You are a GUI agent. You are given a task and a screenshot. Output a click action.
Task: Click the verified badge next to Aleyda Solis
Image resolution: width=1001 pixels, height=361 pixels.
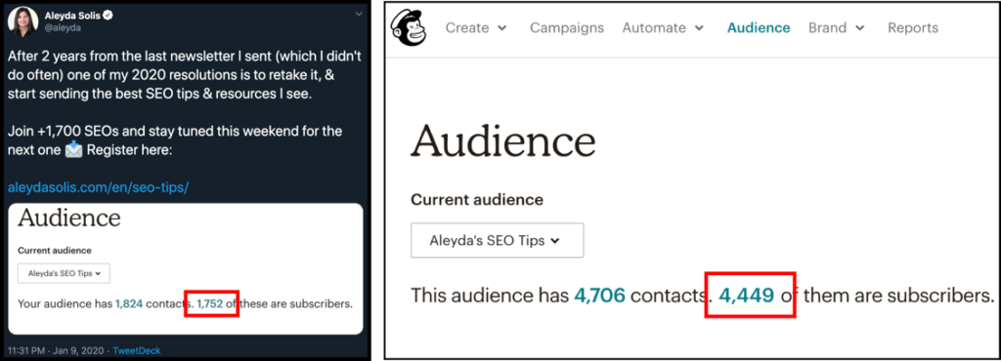[x=109, y=16]
